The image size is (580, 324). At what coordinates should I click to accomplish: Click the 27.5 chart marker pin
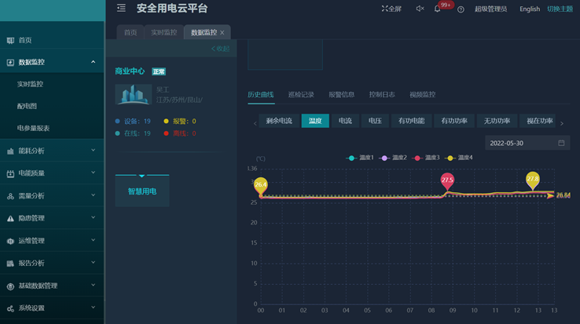click(x=447, y=180)
